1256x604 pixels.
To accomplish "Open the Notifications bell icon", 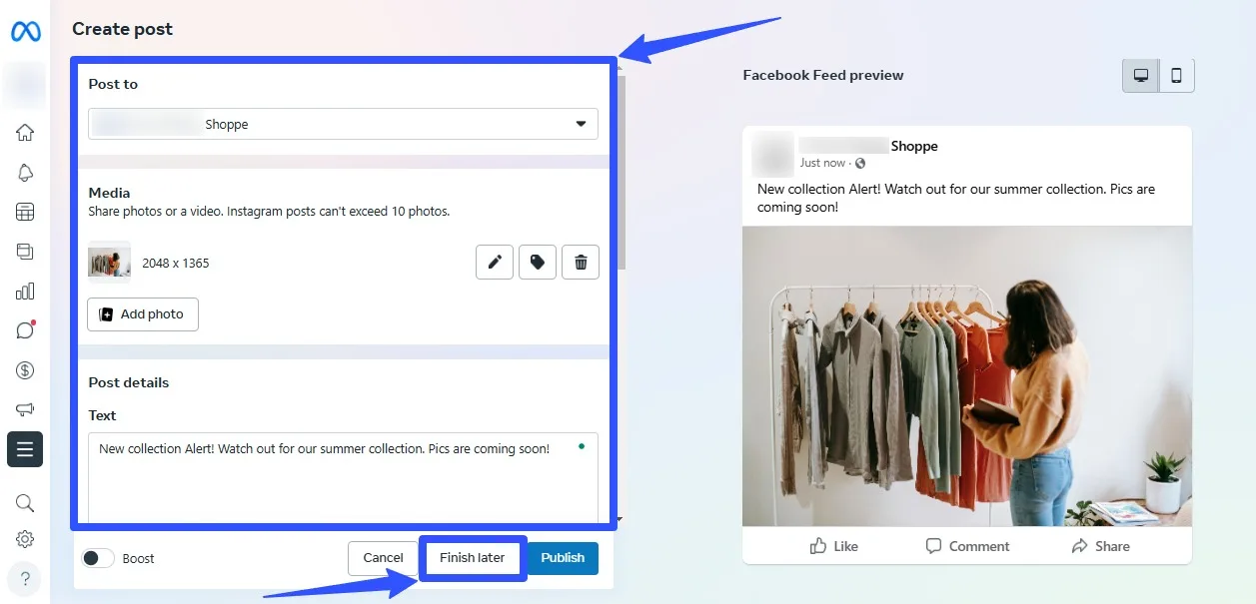I will click(25, 173).
